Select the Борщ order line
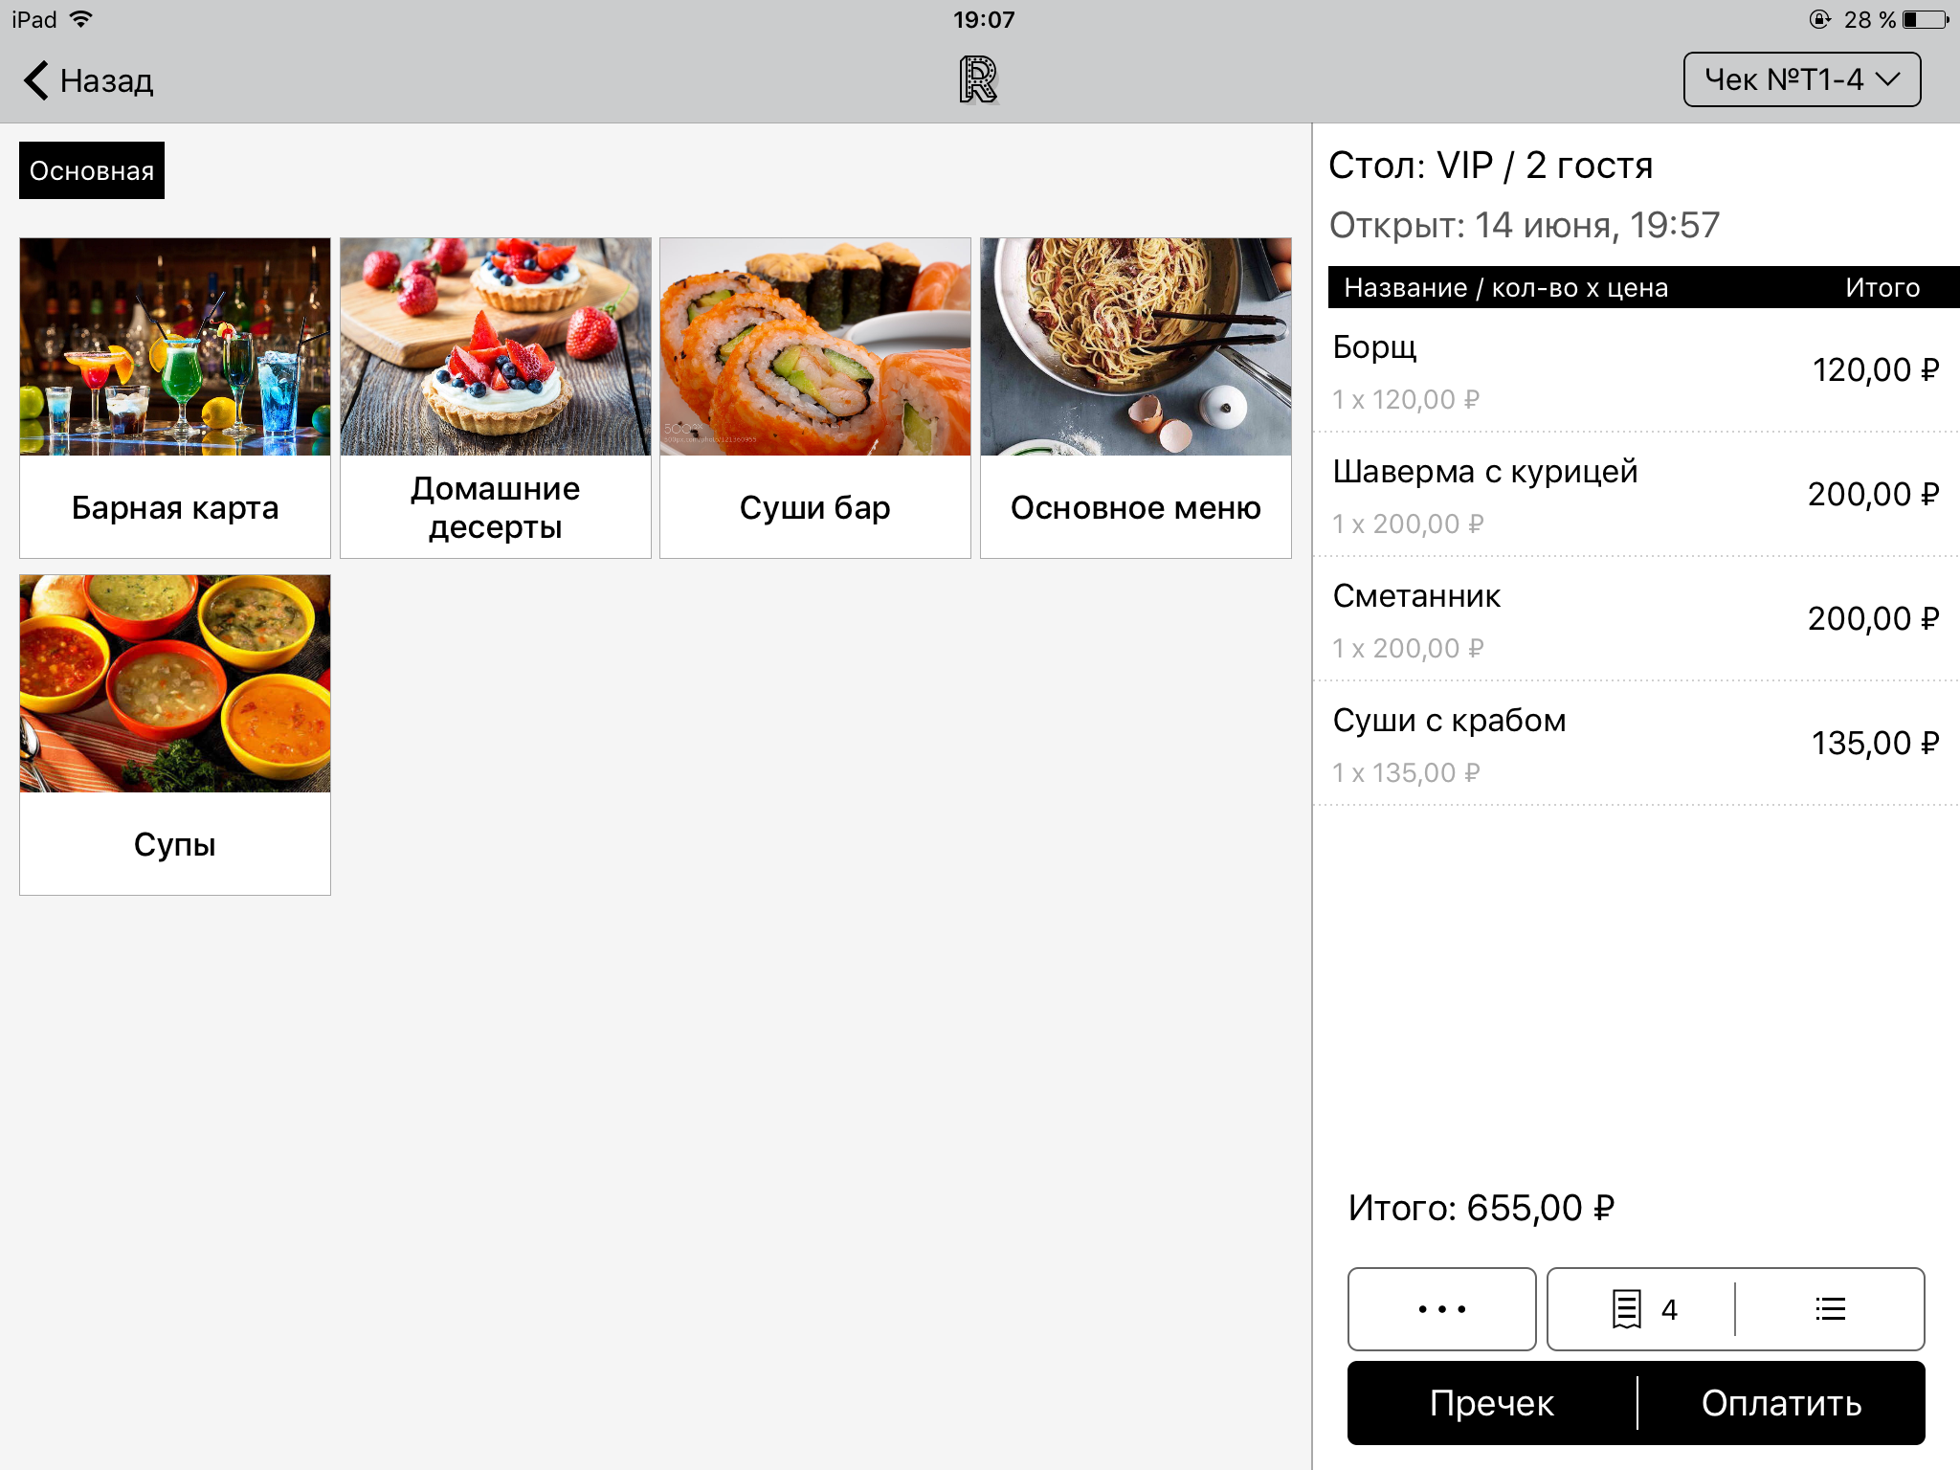 tap(1635, 371)
